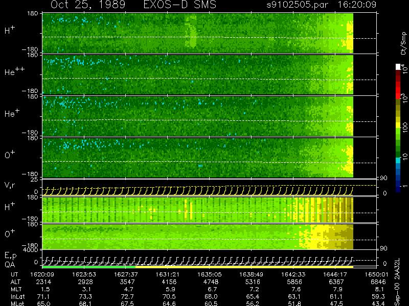
Task: Click the yellow segment of the QA bar
Action: point(244,267)
